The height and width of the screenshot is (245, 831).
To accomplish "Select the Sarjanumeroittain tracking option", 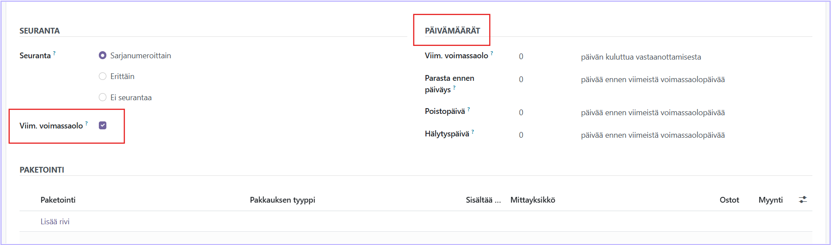I will point(103,56).
